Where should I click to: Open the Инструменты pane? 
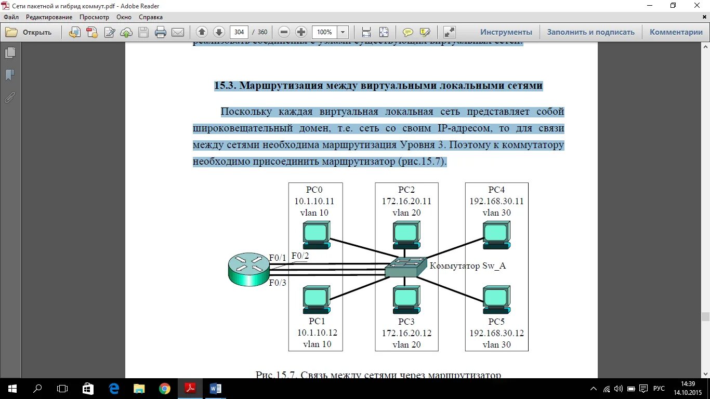[x=506, y=32]
